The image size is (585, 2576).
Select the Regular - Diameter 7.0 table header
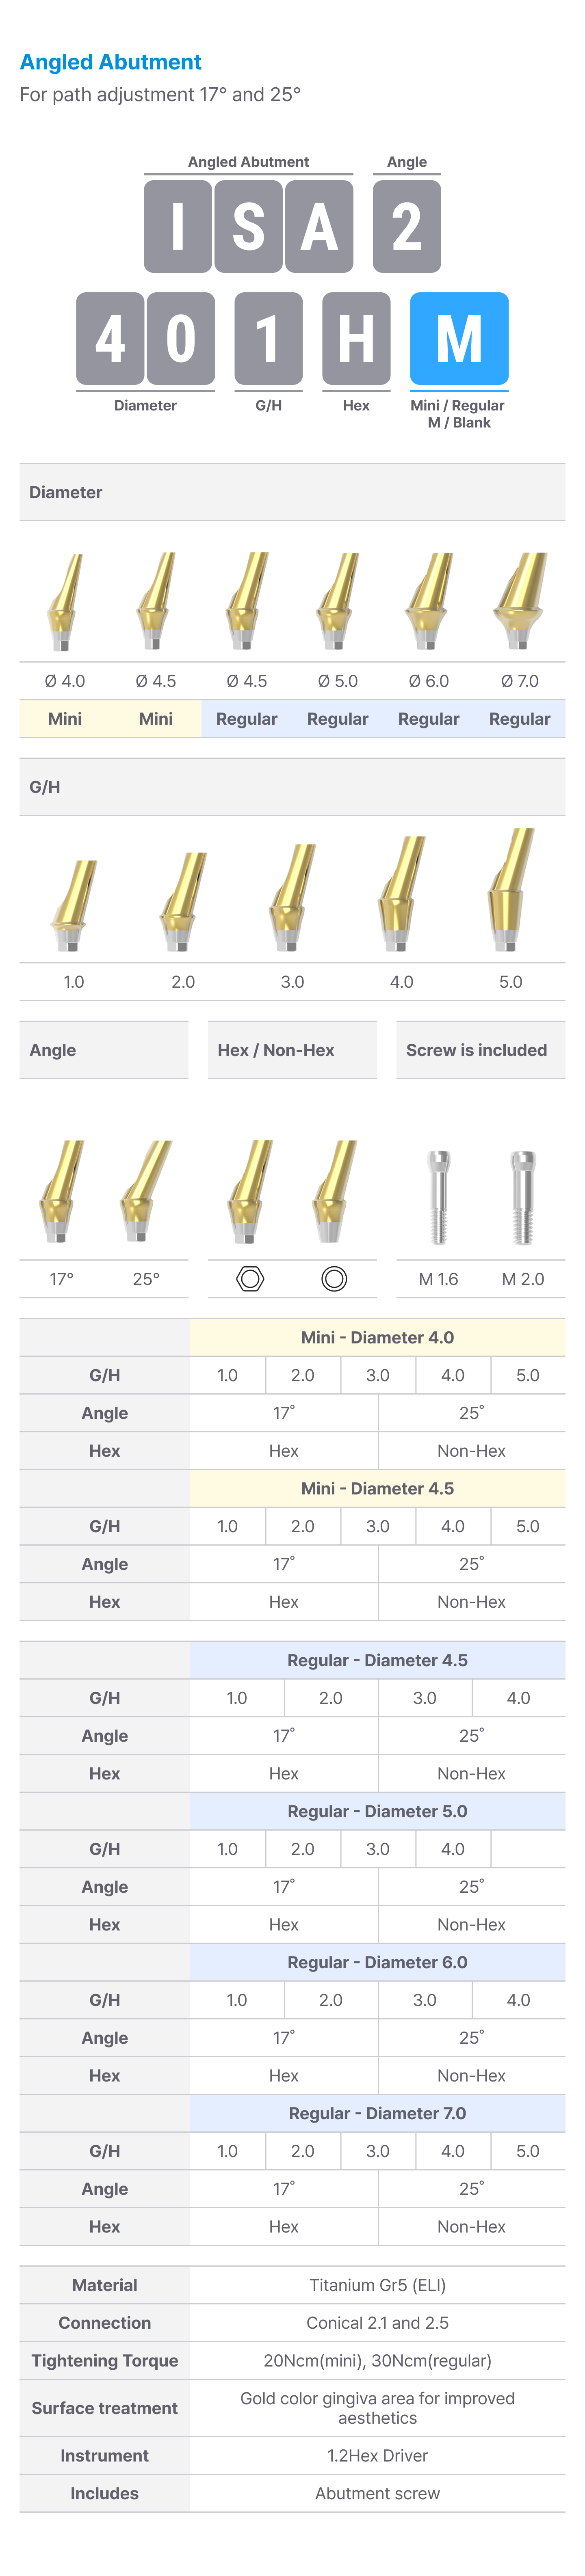(x=377, y=2113)
